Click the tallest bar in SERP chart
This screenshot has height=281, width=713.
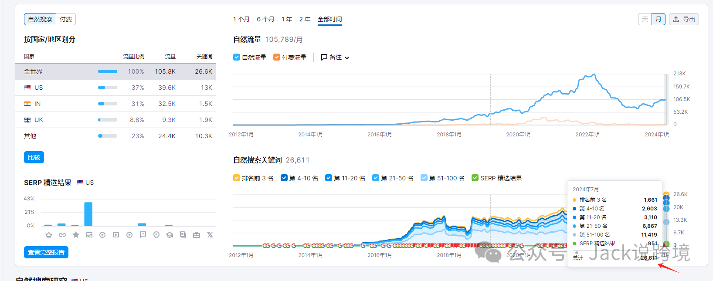coord(88,214)
